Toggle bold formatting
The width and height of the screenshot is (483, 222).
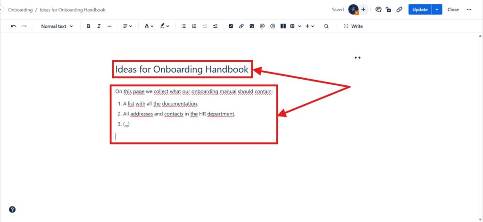pyautogui.click(x=88, y=26)
